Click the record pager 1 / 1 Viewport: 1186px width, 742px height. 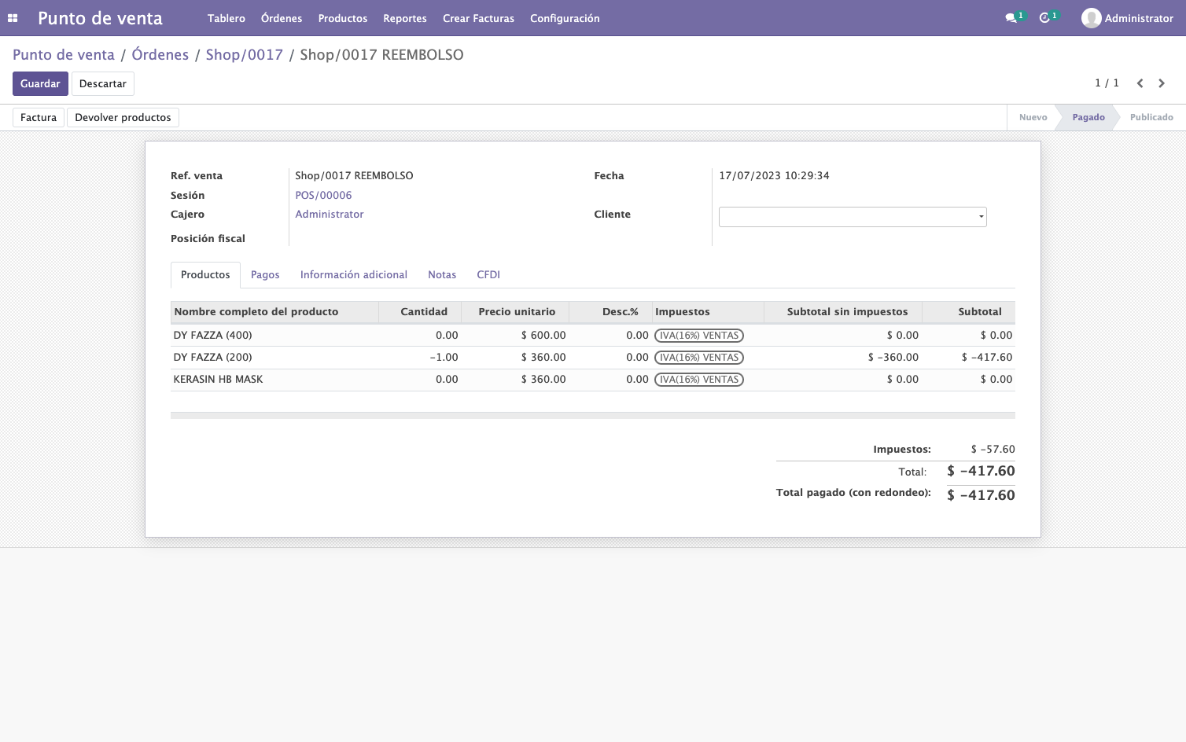pos(1107,83)
